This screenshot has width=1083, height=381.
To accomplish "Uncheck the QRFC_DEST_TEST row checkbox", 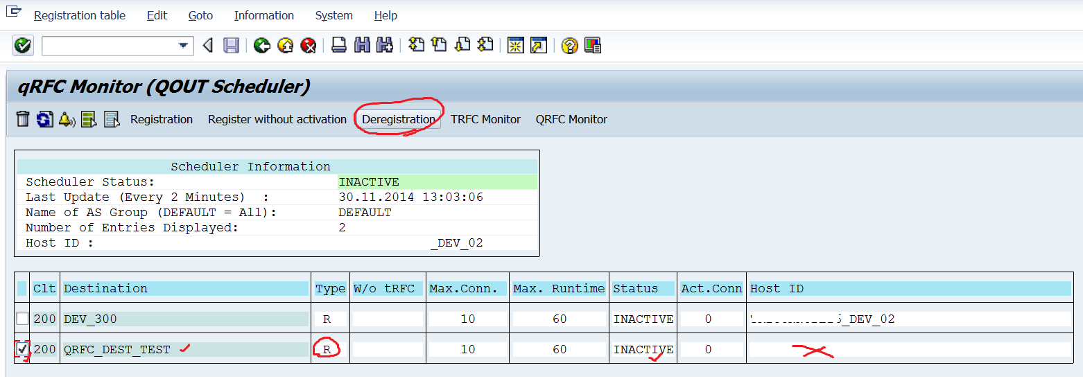I will pos(22,349).
